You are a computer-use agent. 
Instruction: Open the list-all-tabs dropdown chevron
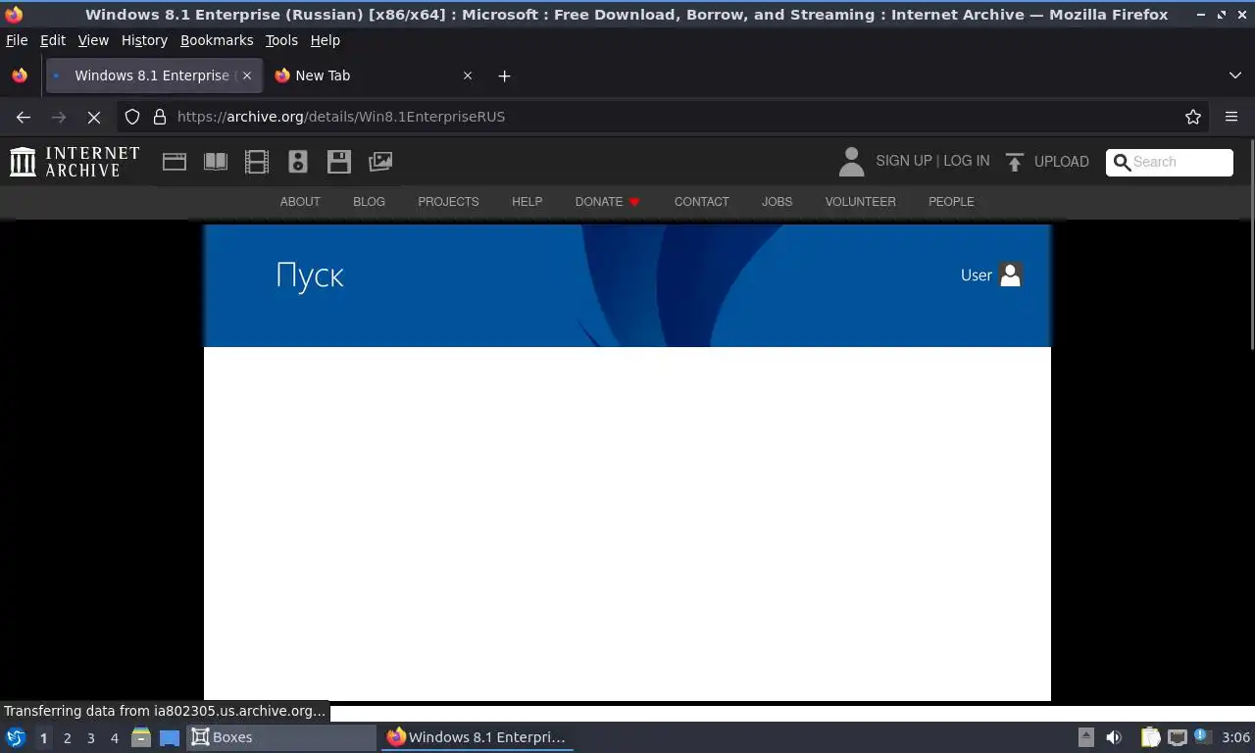[1235, 75]
